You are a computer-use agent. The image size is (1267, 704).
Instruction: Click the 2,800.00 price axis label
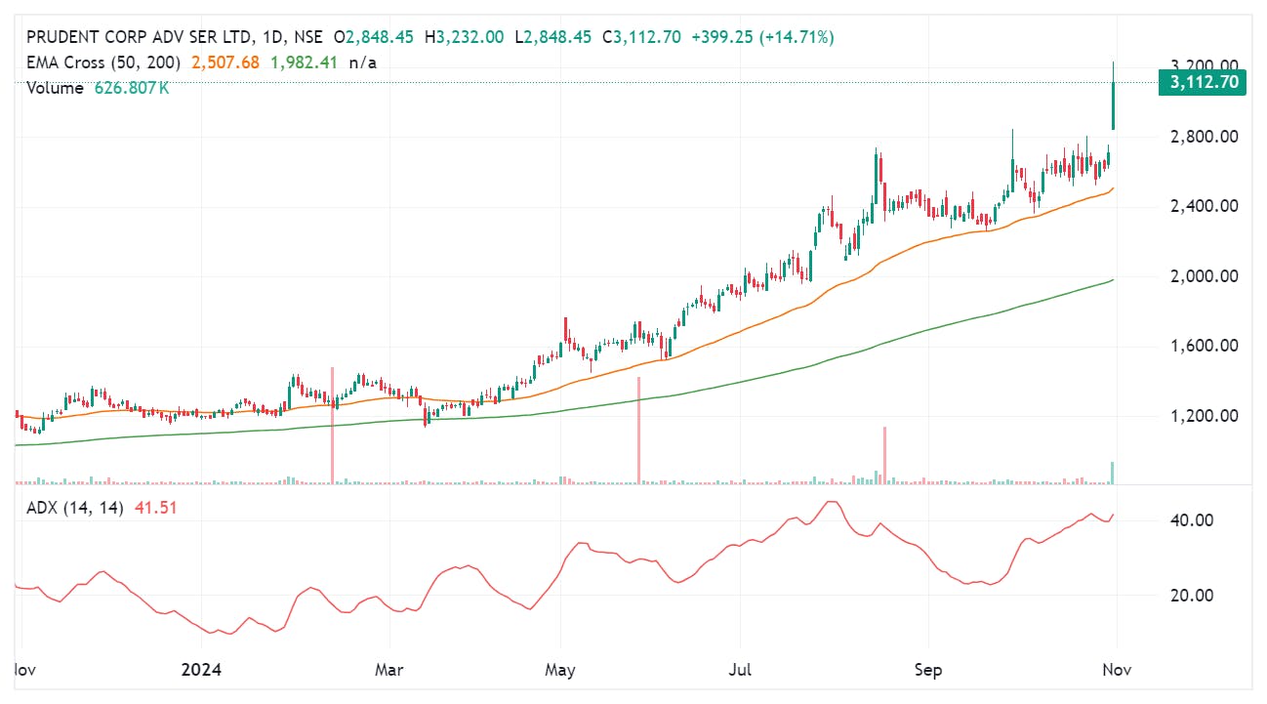point(1206,137)
